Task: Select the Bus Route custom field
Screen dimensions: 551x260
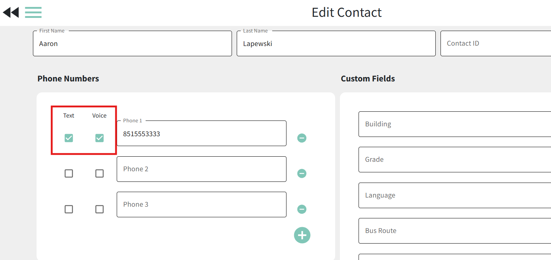Action: [x=454, y=231]
